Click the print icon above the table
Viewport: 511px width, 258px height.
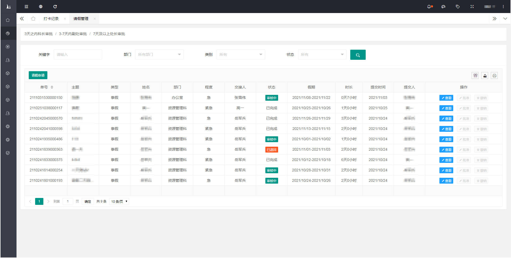494,76
